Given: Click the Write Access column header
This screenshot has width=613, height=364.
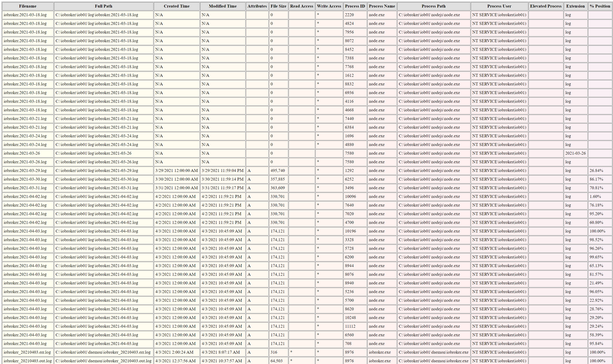Looking at the screenshot, I should [328, 6].
